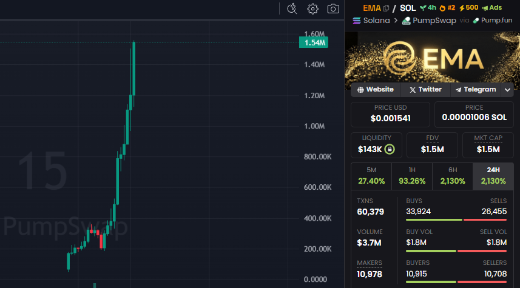Open the Telegram channel link
The image size is (520, 288).
(x=476, y=90)
